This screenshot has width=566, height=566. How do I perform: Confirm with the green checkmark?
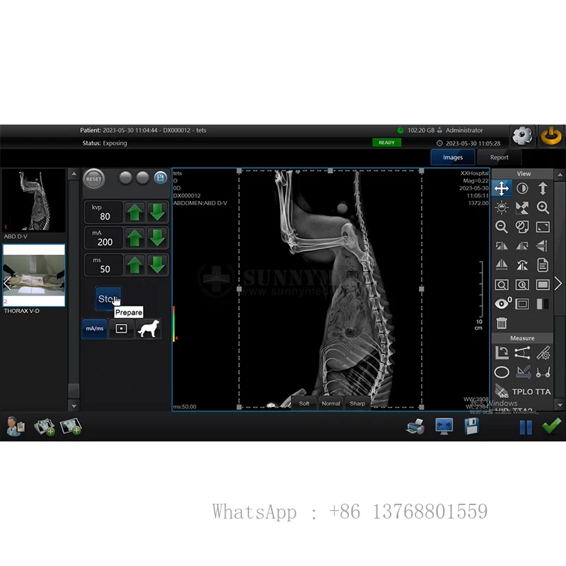551,427
